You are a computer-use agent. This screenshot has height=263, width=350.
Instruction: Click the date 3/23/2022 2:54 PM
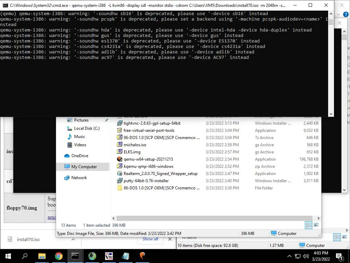pos(222,159)
